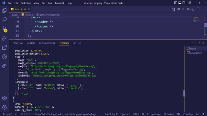Open the editor More Actions ellipsis
Screen dimensions: 207x116
[x=203, y=9]
